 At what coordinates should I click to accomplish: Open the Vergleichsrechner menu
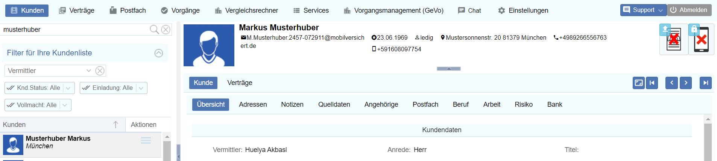(x=246, y=10)
